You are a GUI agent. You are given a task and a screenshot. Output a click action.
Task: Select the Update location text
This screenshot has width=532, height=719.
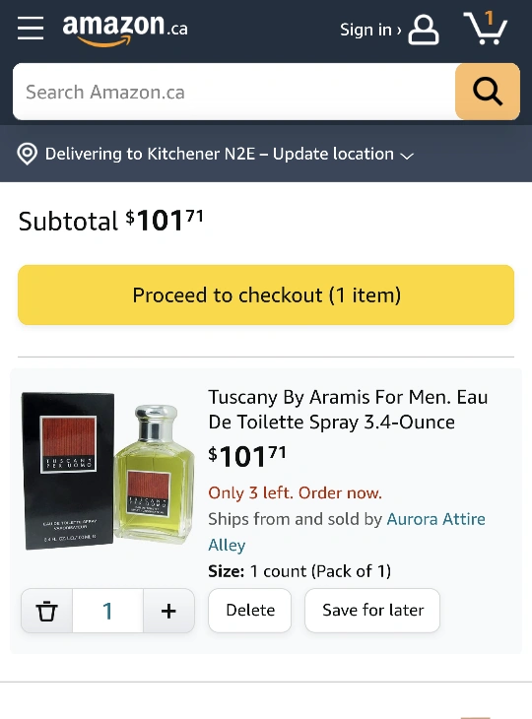(333, 154)
